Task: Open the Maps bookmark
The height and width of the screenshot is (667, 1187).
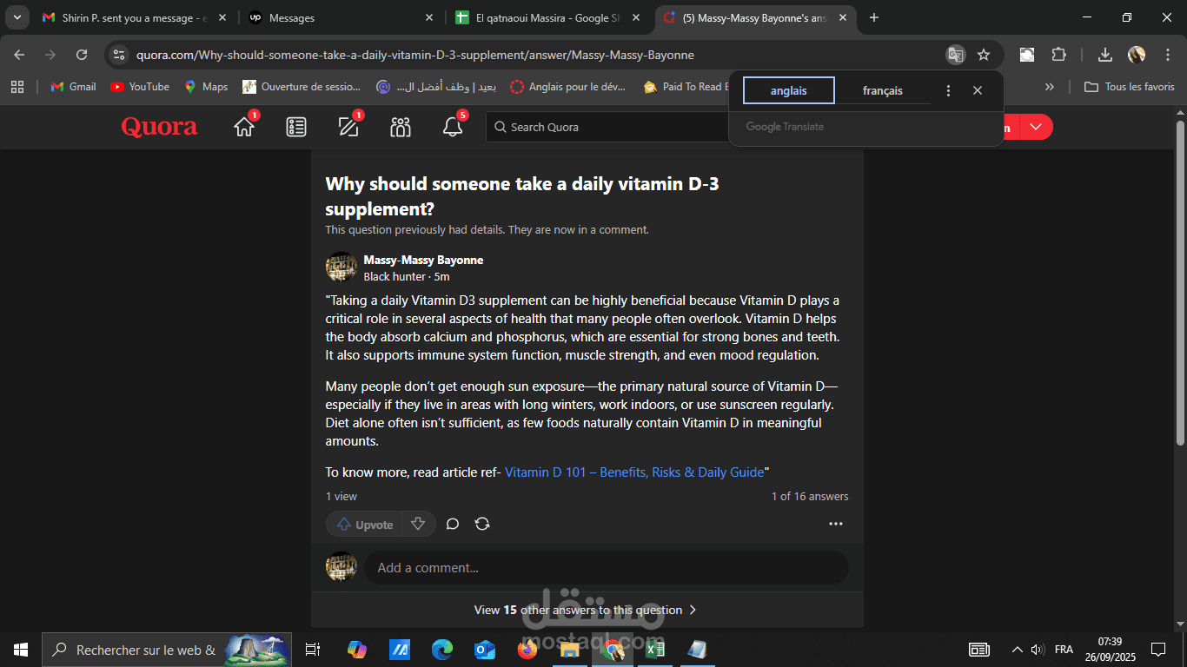Action: click(206, 87)
